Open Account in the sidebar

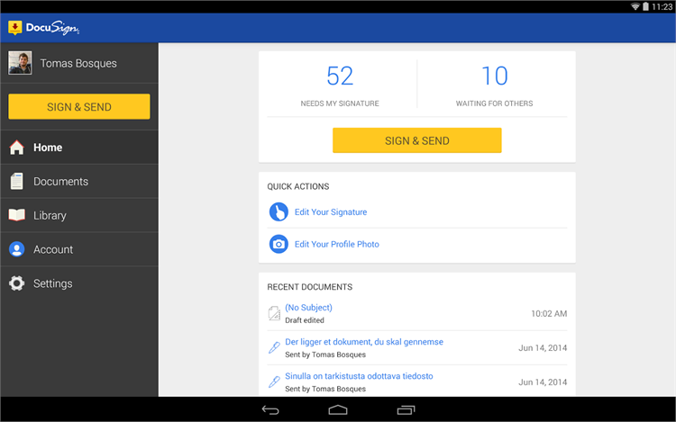click(x=79, y=249)
